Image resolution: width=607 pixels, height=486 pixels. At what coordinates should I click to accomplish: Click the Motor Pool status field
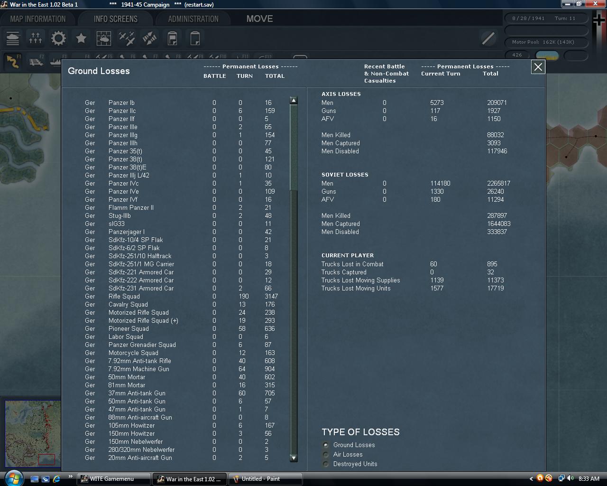click(545, 42)
